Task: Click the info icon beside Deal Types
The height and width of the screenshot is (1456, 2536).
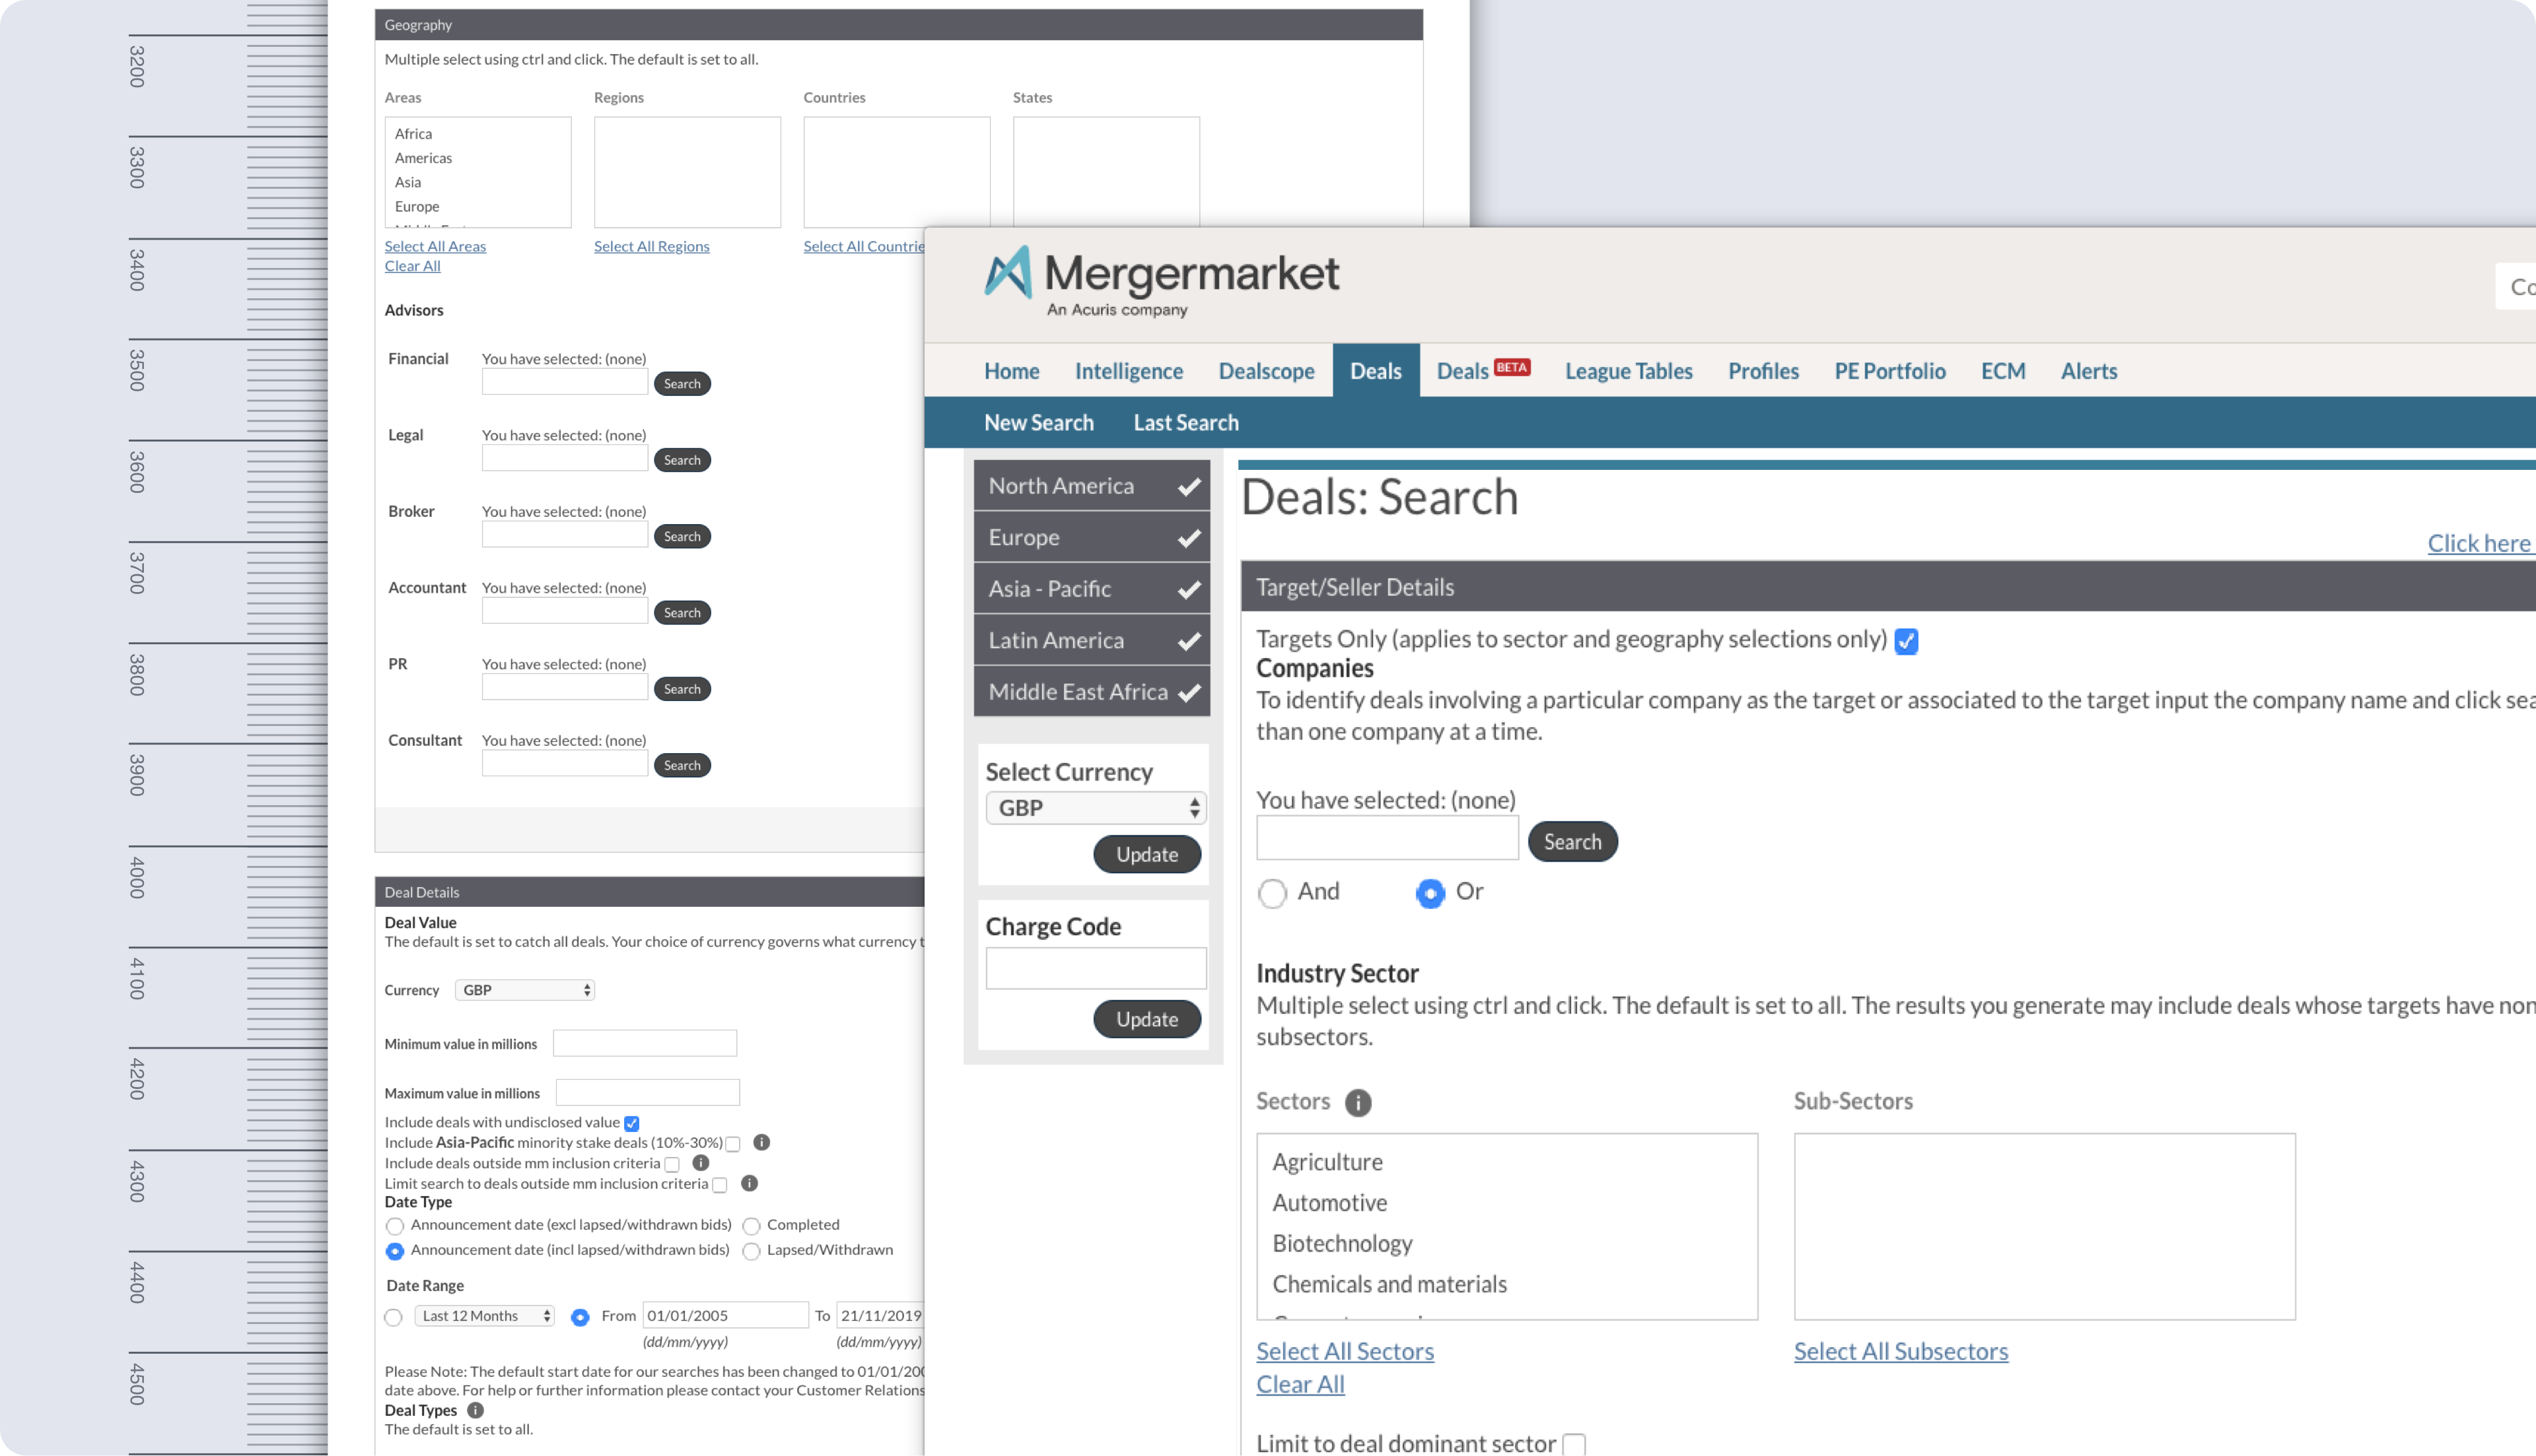Action: point(475,1410)
